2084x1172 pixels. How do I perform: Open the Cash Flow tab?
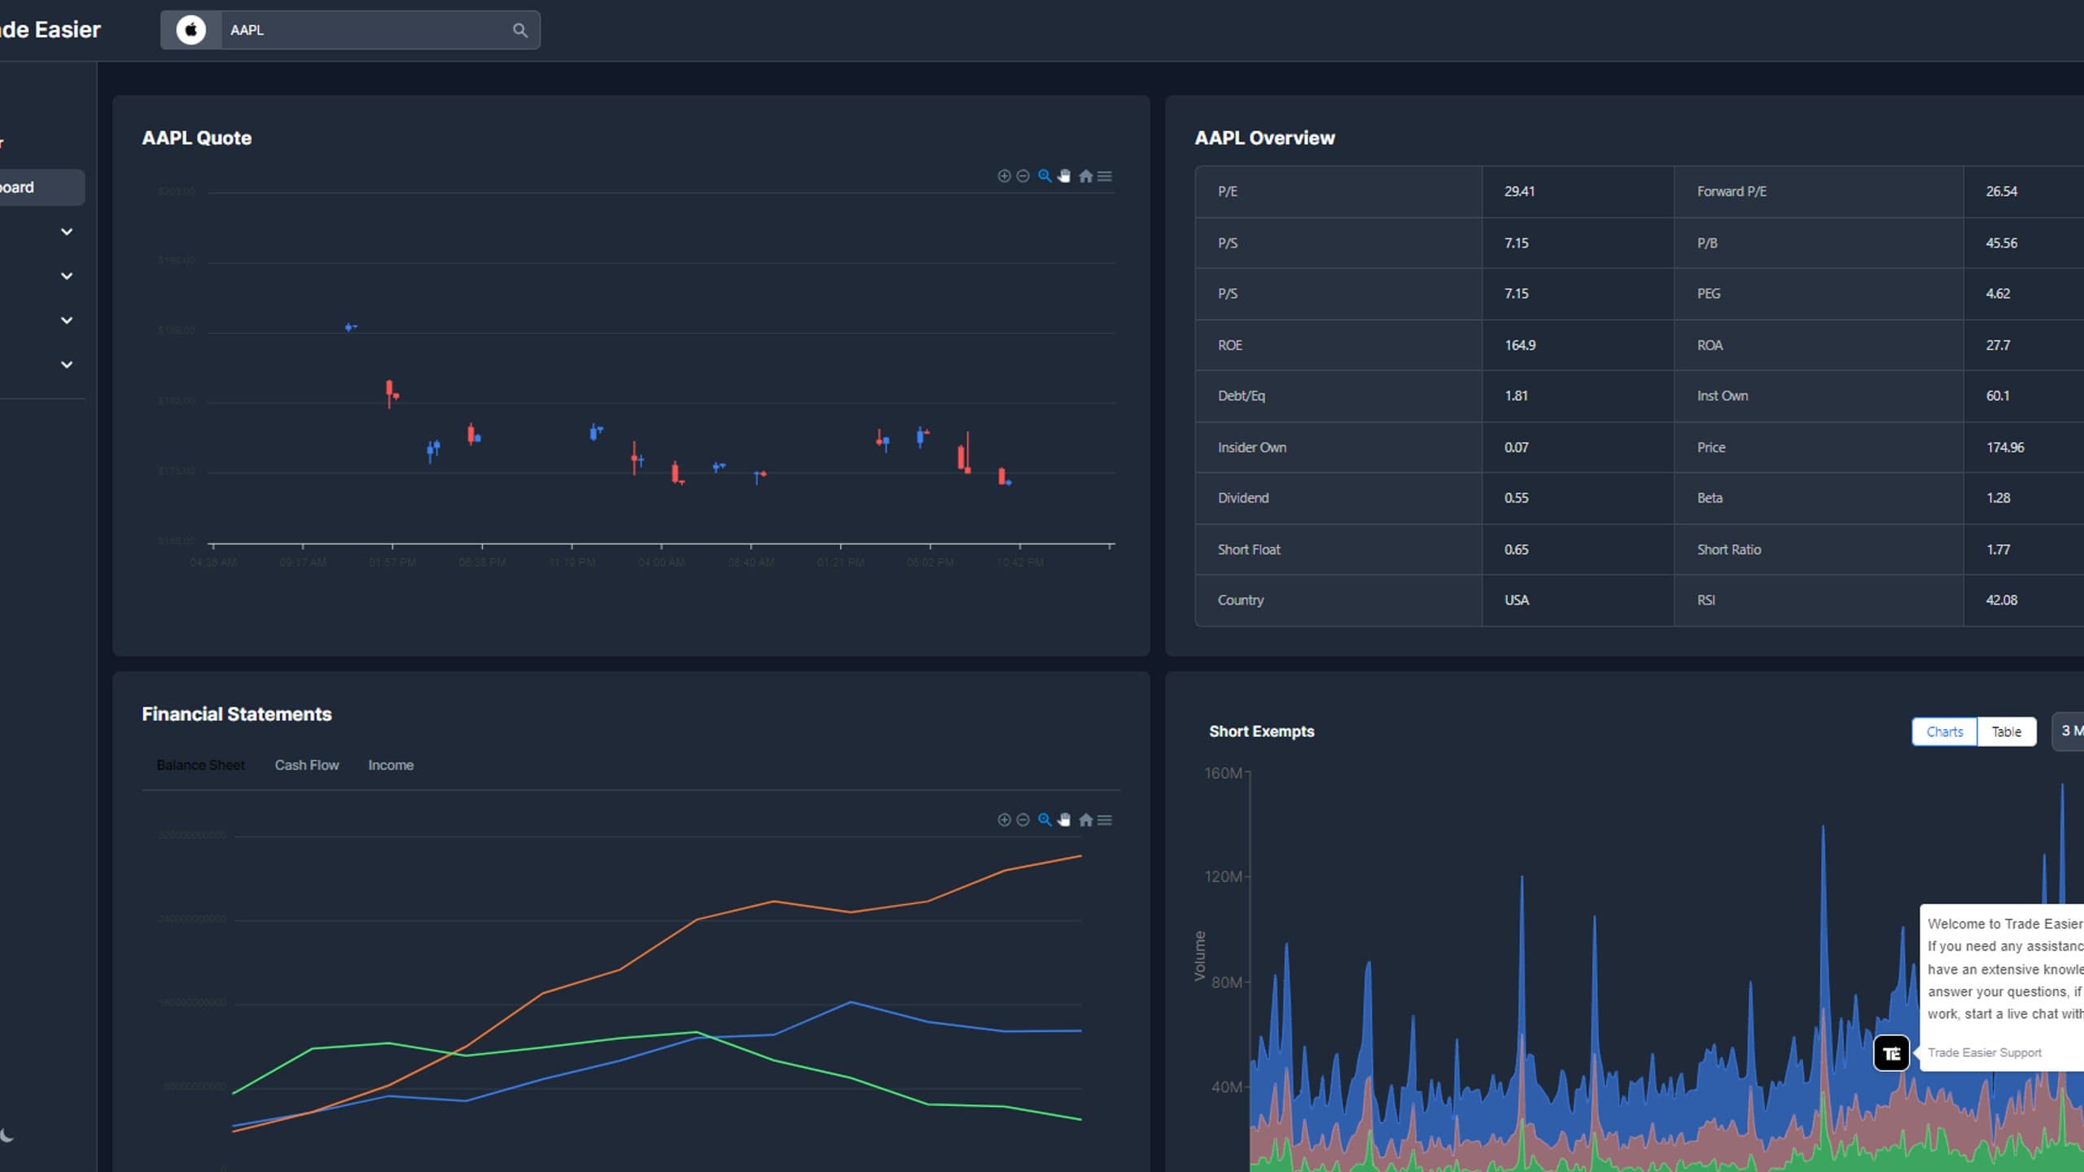[307, 765]
